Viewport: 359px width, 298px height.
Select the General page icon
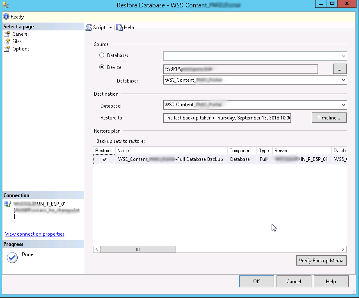(x=7, y=34)
